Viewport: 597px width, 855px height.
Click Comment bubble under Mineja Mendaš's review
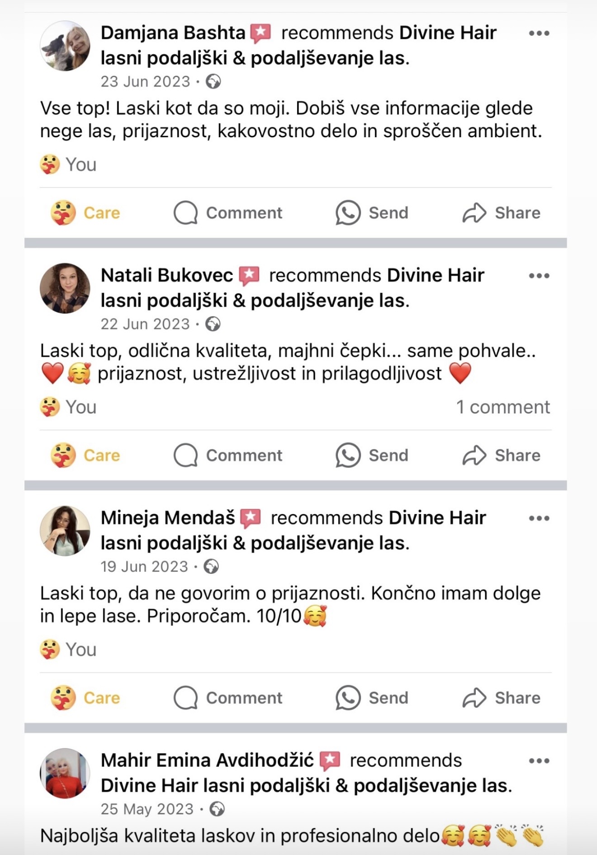point(186,698)
